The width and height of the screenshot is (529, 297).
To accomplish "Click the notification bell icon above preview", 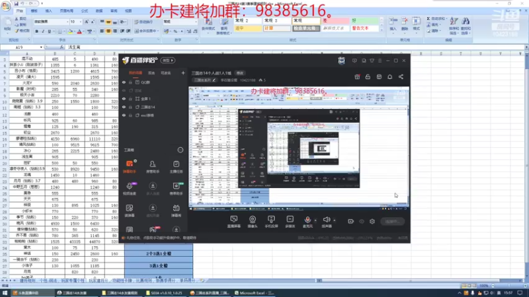I will (x=389, y=77).
